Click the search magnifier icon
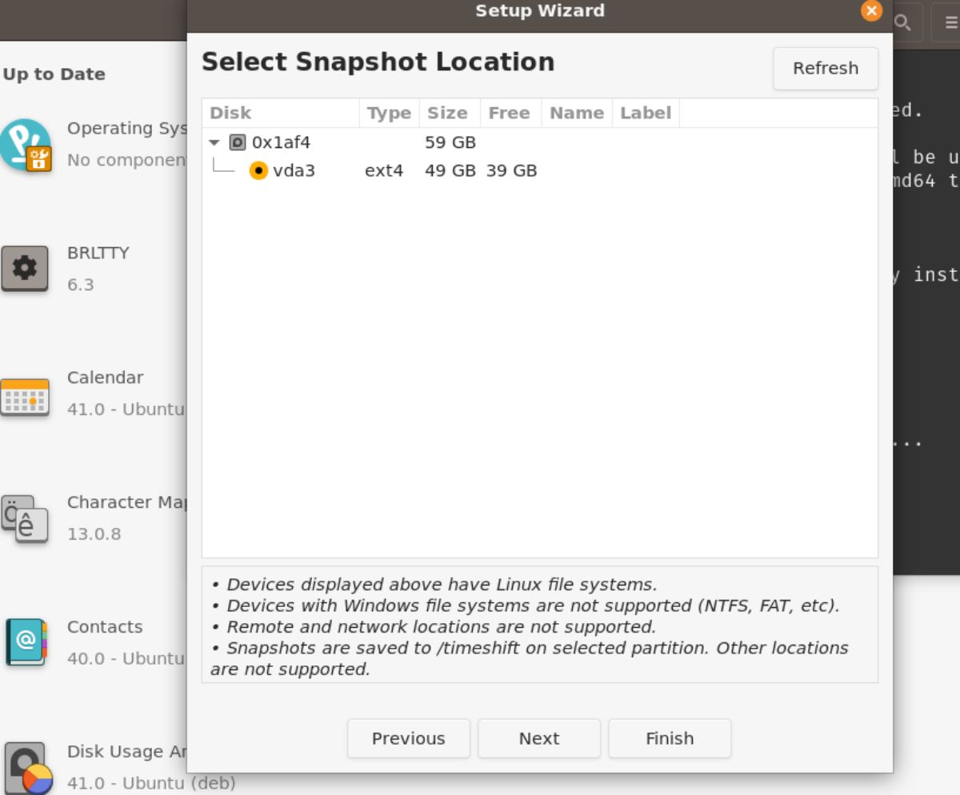 pos(903,22)
